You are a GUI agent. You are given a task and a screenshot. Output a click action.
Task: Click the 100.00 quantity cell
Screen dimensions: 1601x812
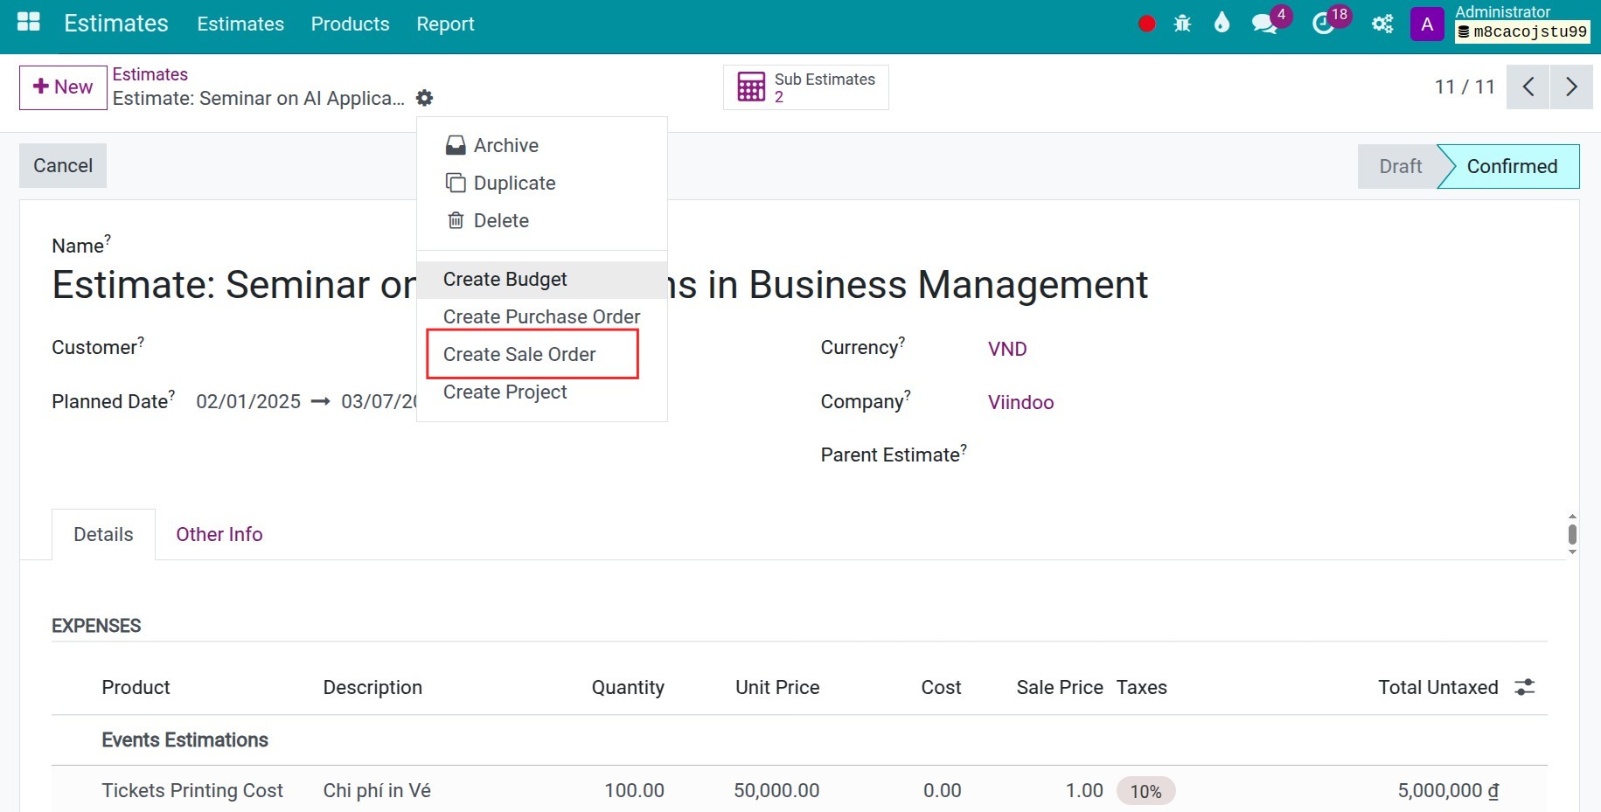pyautogui.click(x=634, y=790)
